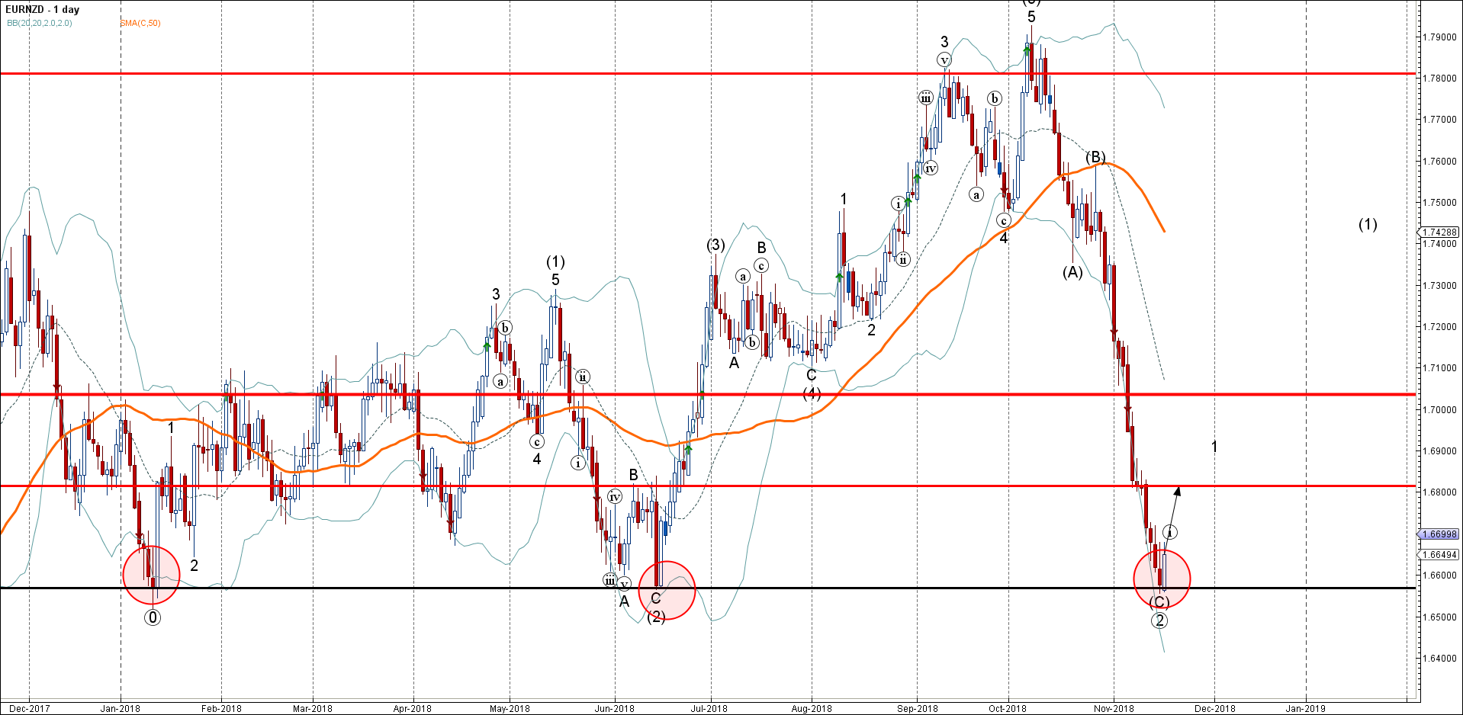The height and width of the screenshot is (715, 1463).
Task: Click the SMA(C,50) indicator label
Action: (x=140, y=23)
